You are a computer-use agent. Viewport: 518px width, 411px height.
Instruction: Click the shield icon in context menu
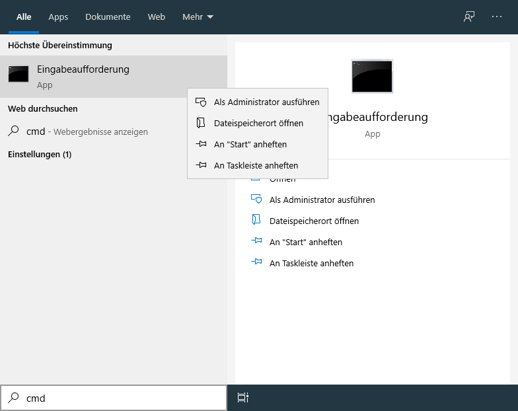point(201,102)
